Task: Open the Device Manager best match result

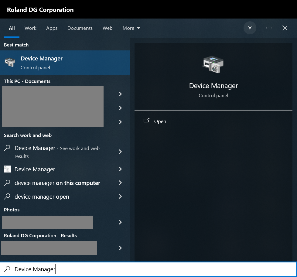Action: pos(65,63)
